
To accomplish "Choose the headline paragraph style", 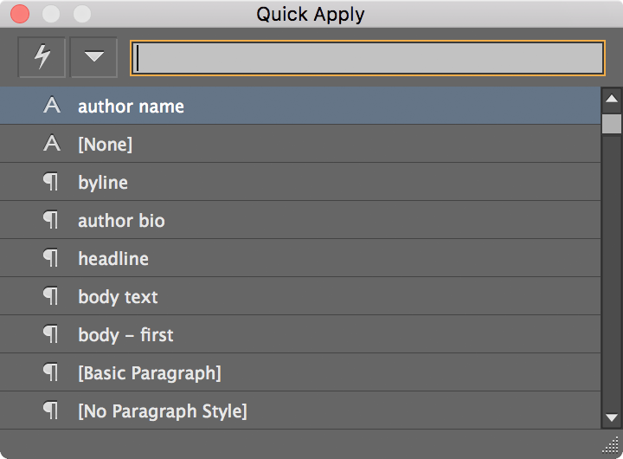I will click(x=113, y=259).
